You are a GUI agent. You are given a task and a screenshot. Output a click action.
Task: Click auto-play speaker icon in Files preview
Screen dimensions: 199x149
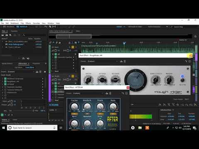(x=28, y=58)
